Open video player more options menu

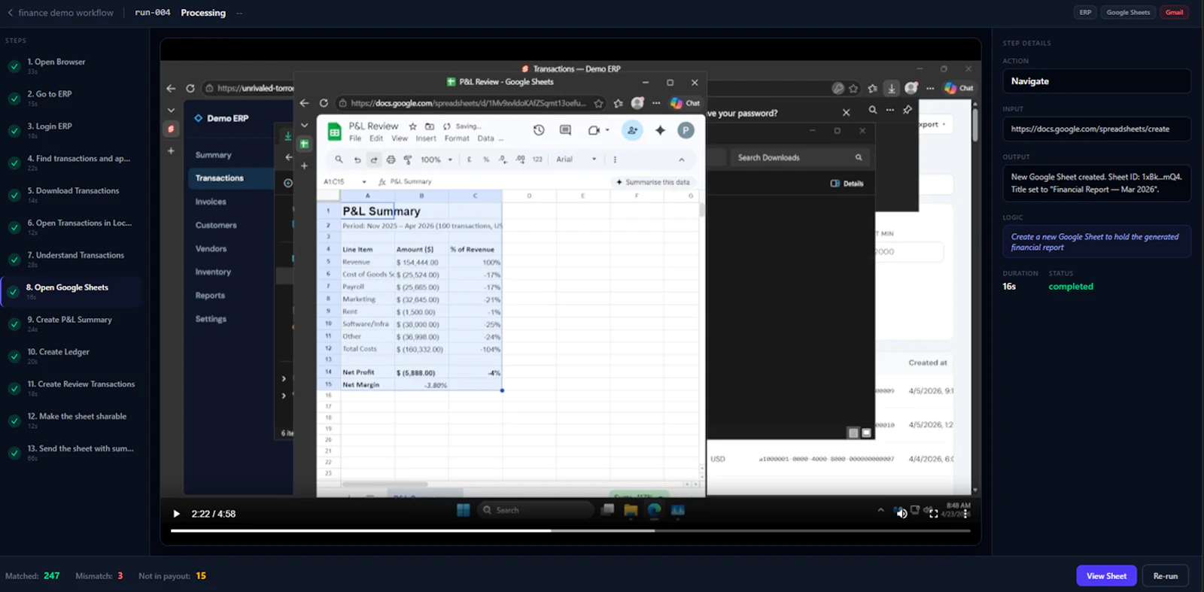[965, 514]
